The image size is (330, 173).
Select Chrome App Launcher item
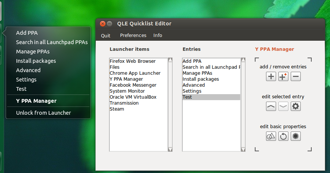click(x=138, y=73)
